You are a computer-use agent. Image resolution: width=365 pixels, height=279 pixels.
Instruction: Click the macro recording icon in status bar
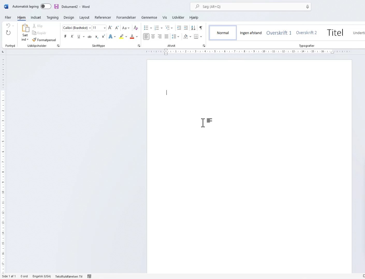(x=89, y=276)
